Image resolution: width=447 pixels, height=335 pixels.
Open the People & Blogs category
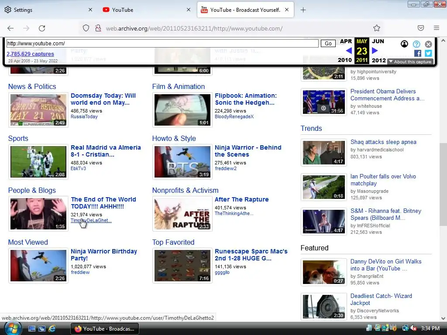coord(32,190)
